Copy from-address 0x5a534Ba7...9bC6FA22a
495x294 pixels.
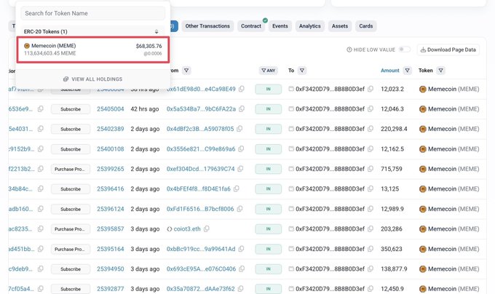click(242, 109)
